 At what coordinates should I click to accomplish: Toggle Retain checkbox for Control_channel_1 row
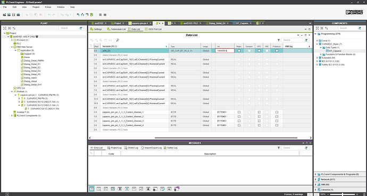pos(239,112)
